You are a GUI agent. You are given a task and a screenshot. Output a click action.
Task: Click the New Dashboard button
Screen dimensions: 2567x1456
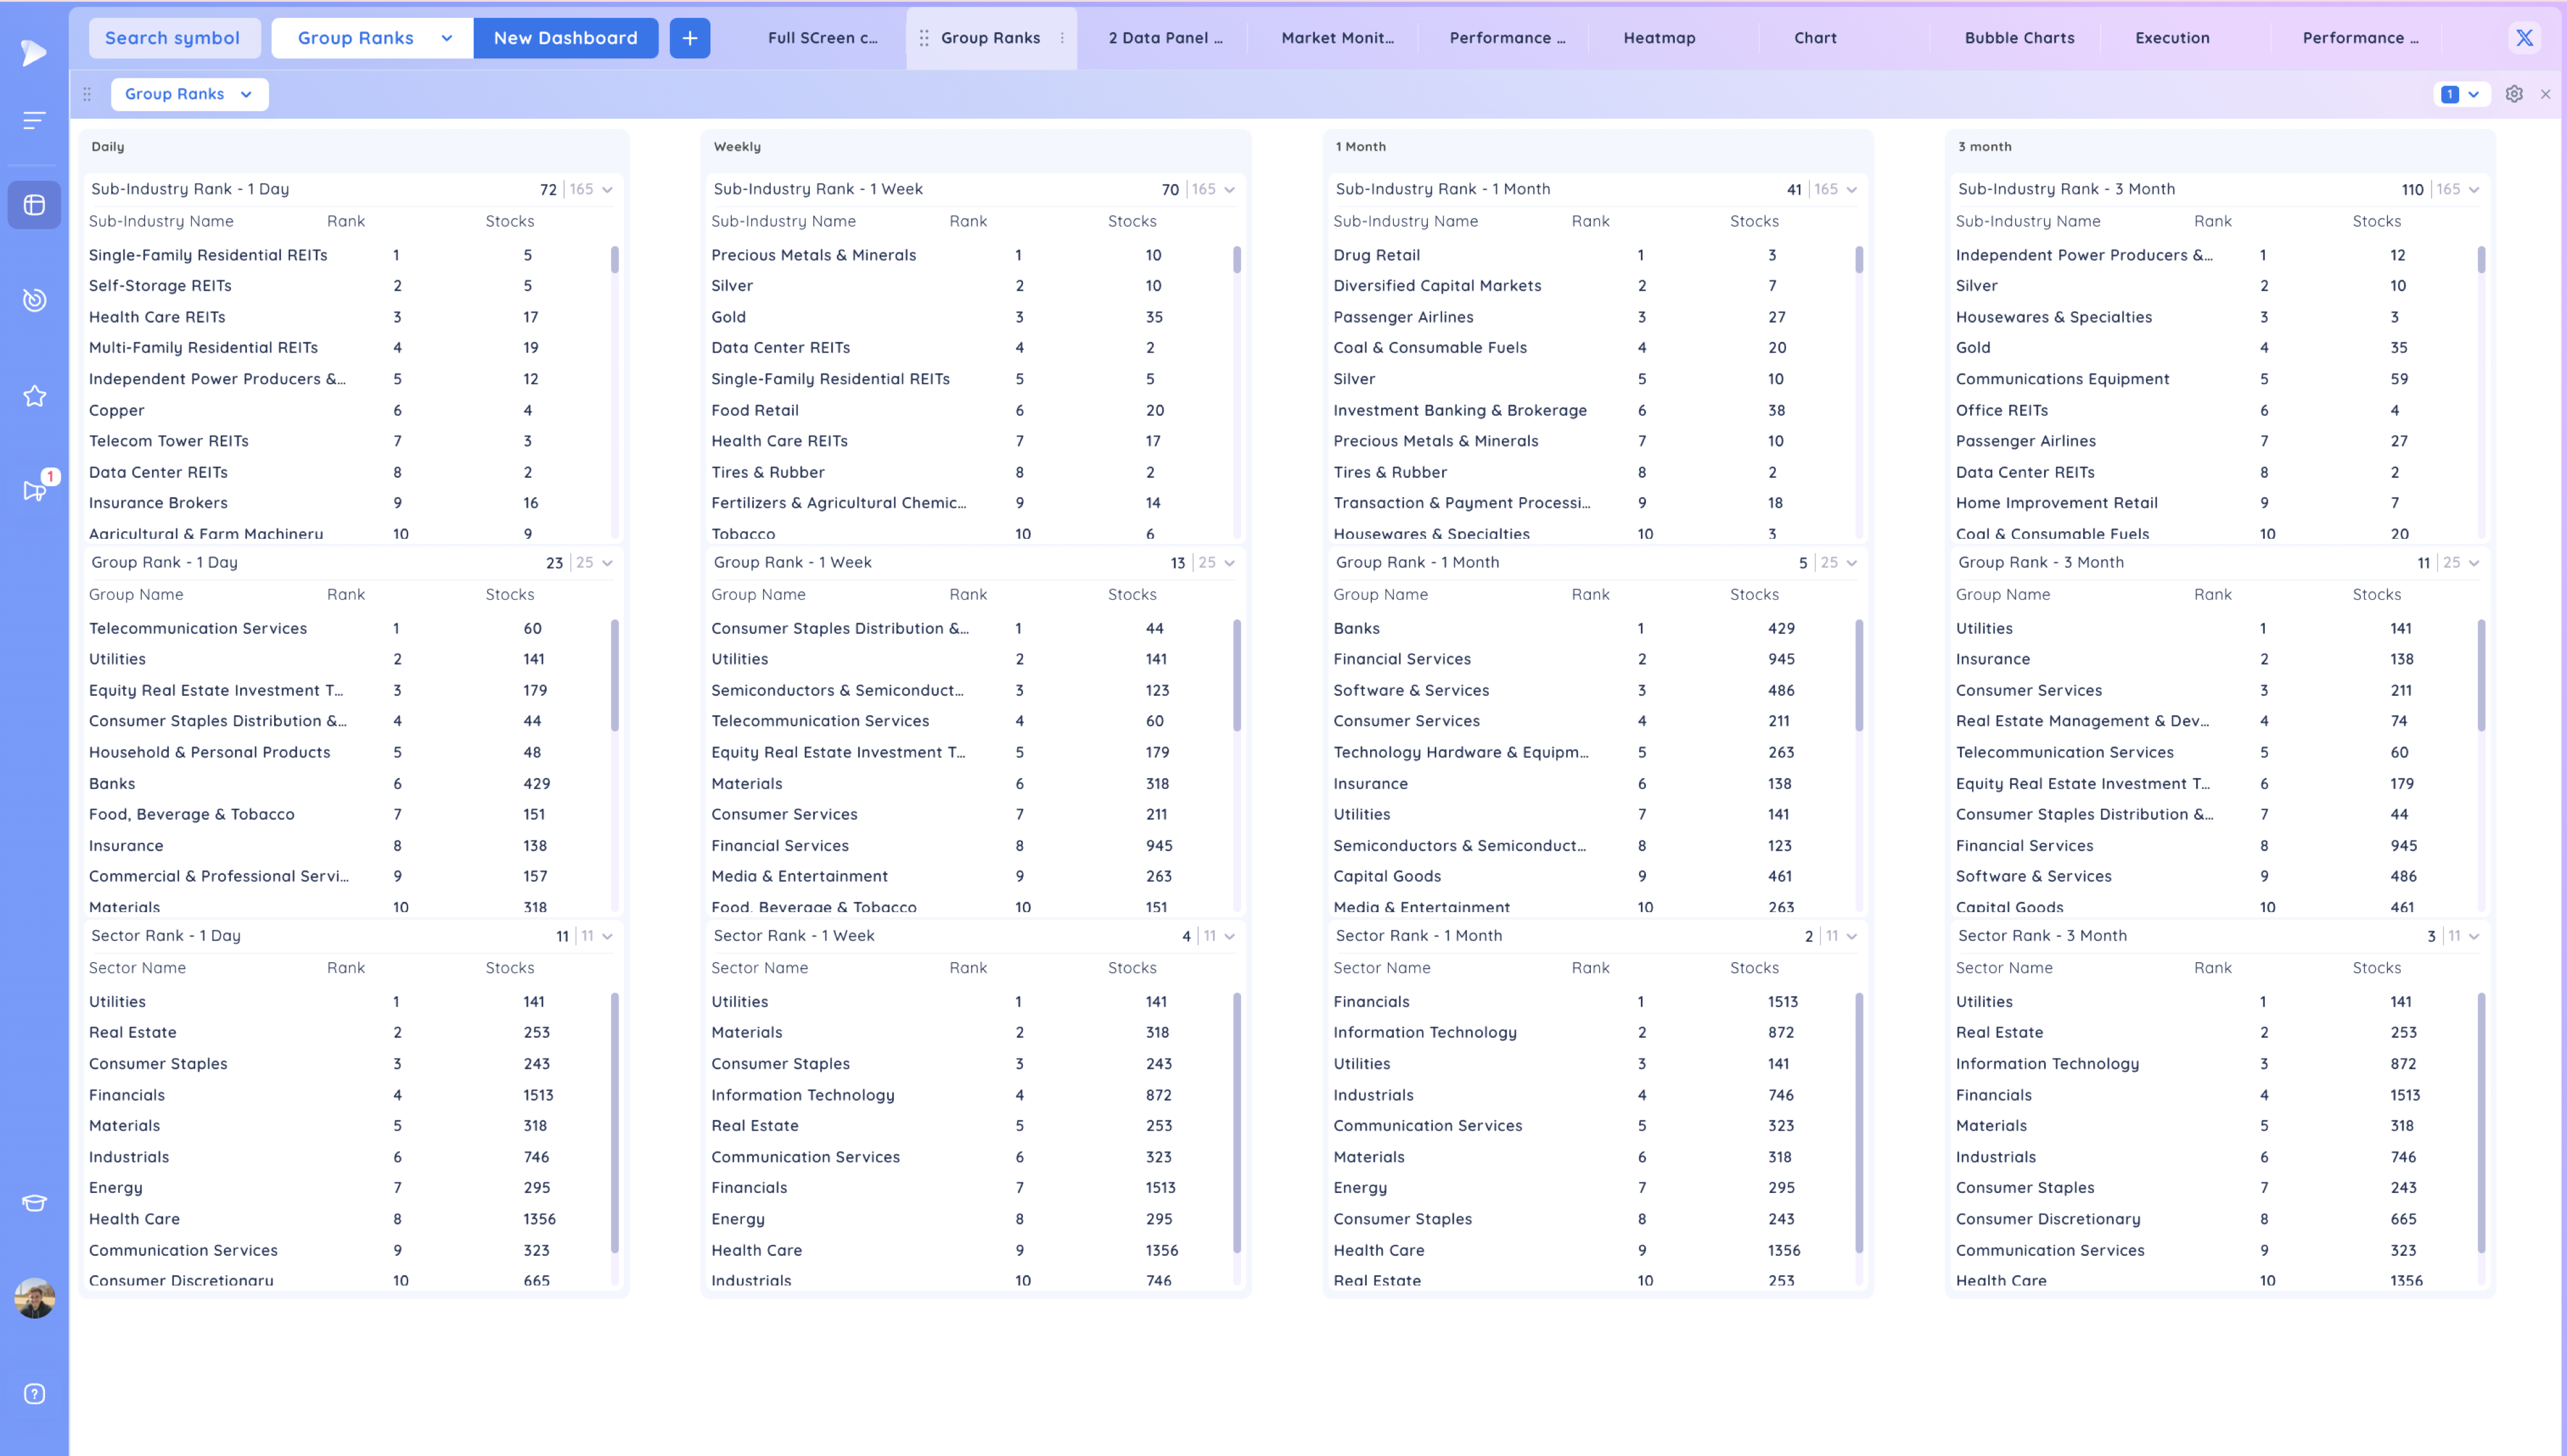pos(565,38)
